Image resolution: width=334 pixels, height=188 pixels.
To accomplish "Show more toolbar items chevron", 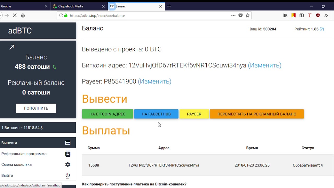I will coord(326,15).
